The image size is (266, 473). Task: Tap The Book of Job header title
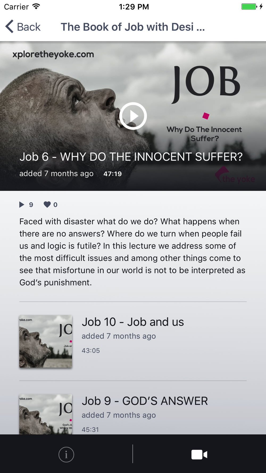pos(133,27)
